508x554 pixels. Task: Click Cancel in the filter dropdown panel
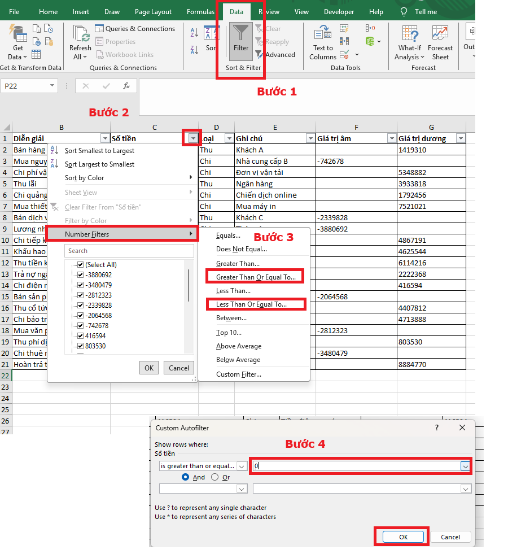[178, 367]
